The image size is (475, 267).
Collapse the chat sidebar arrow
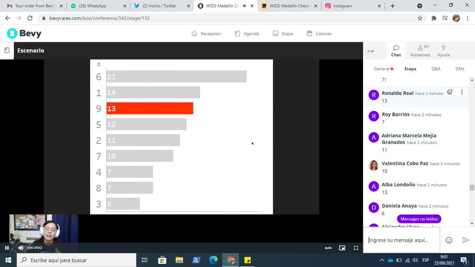click(371, 51)
